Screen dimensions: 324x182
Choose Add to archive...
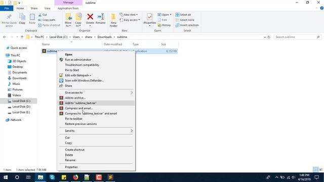96,98
